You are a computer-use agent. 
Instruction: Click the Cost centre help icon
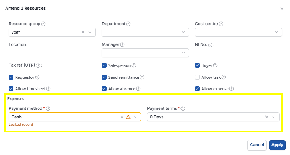coord(221,24)
